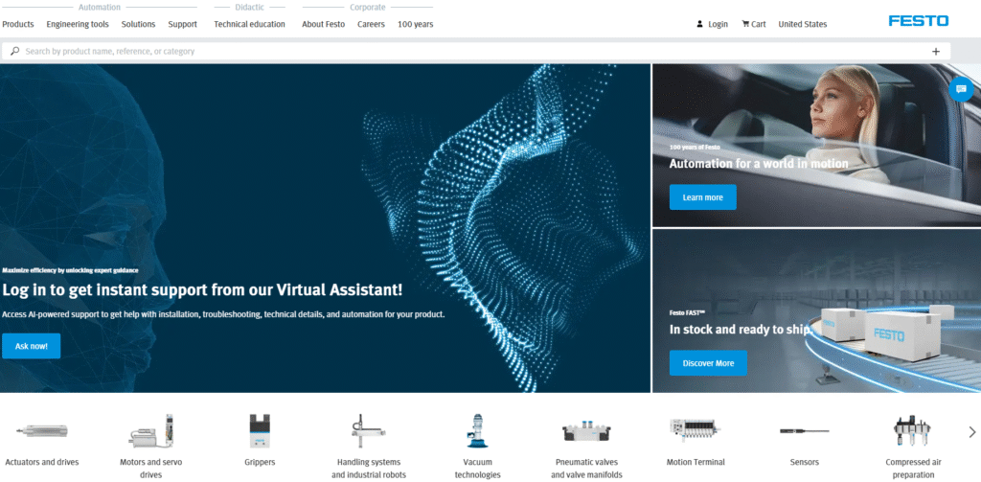Viewport: 981px width, 482px height.
Task: Click Compressed air preparation label
Action: click(913, 469)
